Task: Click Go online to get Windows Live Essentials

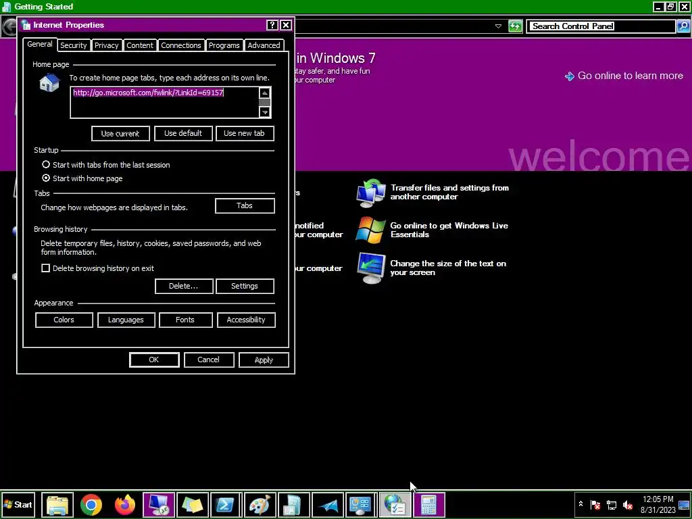Action: (449, 230)
